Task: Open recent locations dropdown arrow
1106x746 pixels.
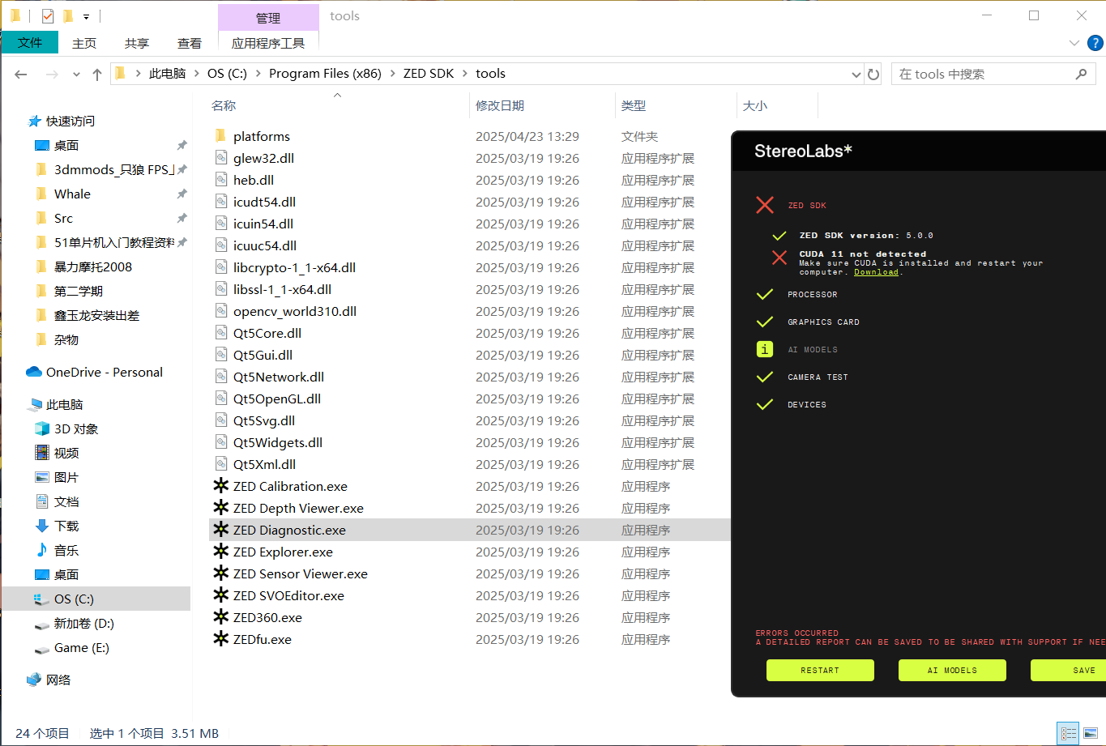Action: tap(76, 74)
